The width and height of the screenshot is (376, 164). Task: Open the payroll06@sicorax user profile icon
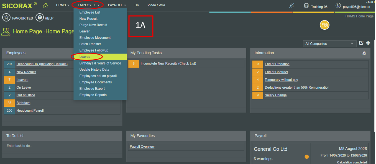338,6
